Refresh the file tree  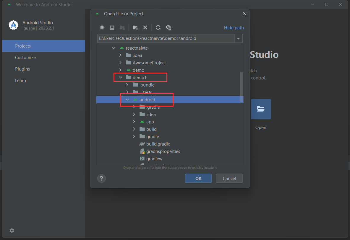coord(158,27)
